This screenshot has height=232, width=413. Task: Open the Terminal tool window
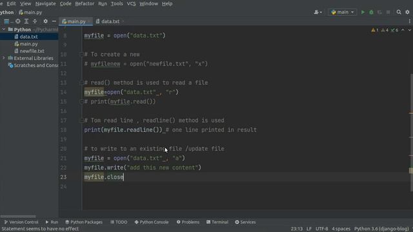217,222
